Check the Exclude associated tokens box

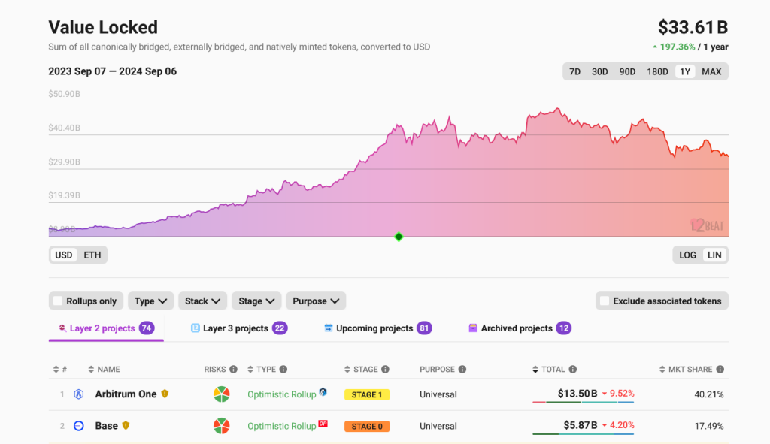pos(605,301)
